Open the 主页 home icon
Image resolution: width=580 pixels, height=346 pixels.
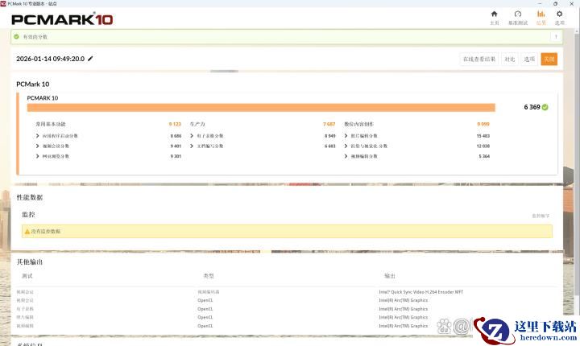494,15
